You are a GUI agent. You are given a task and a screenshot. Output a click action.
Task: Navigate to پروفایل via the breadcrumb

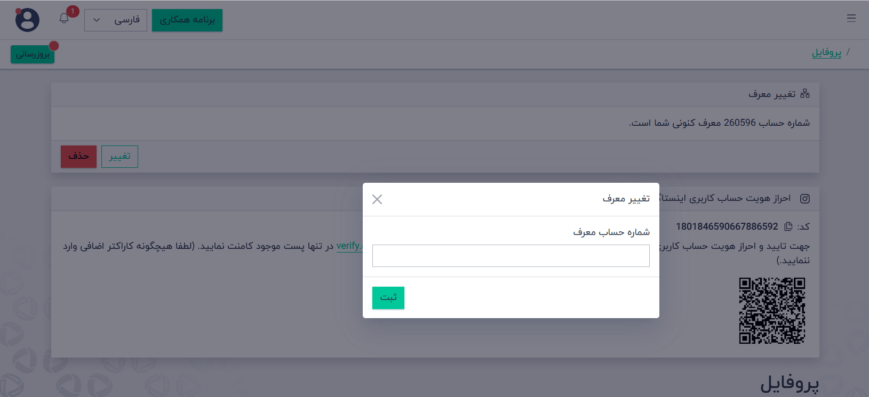coord(826,53)
